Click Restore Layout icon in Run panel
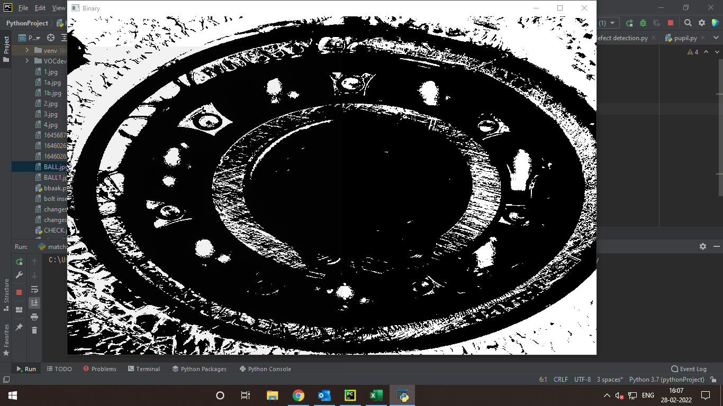The width and height of the screenshot is (723, 406). (x=19, y=310)
